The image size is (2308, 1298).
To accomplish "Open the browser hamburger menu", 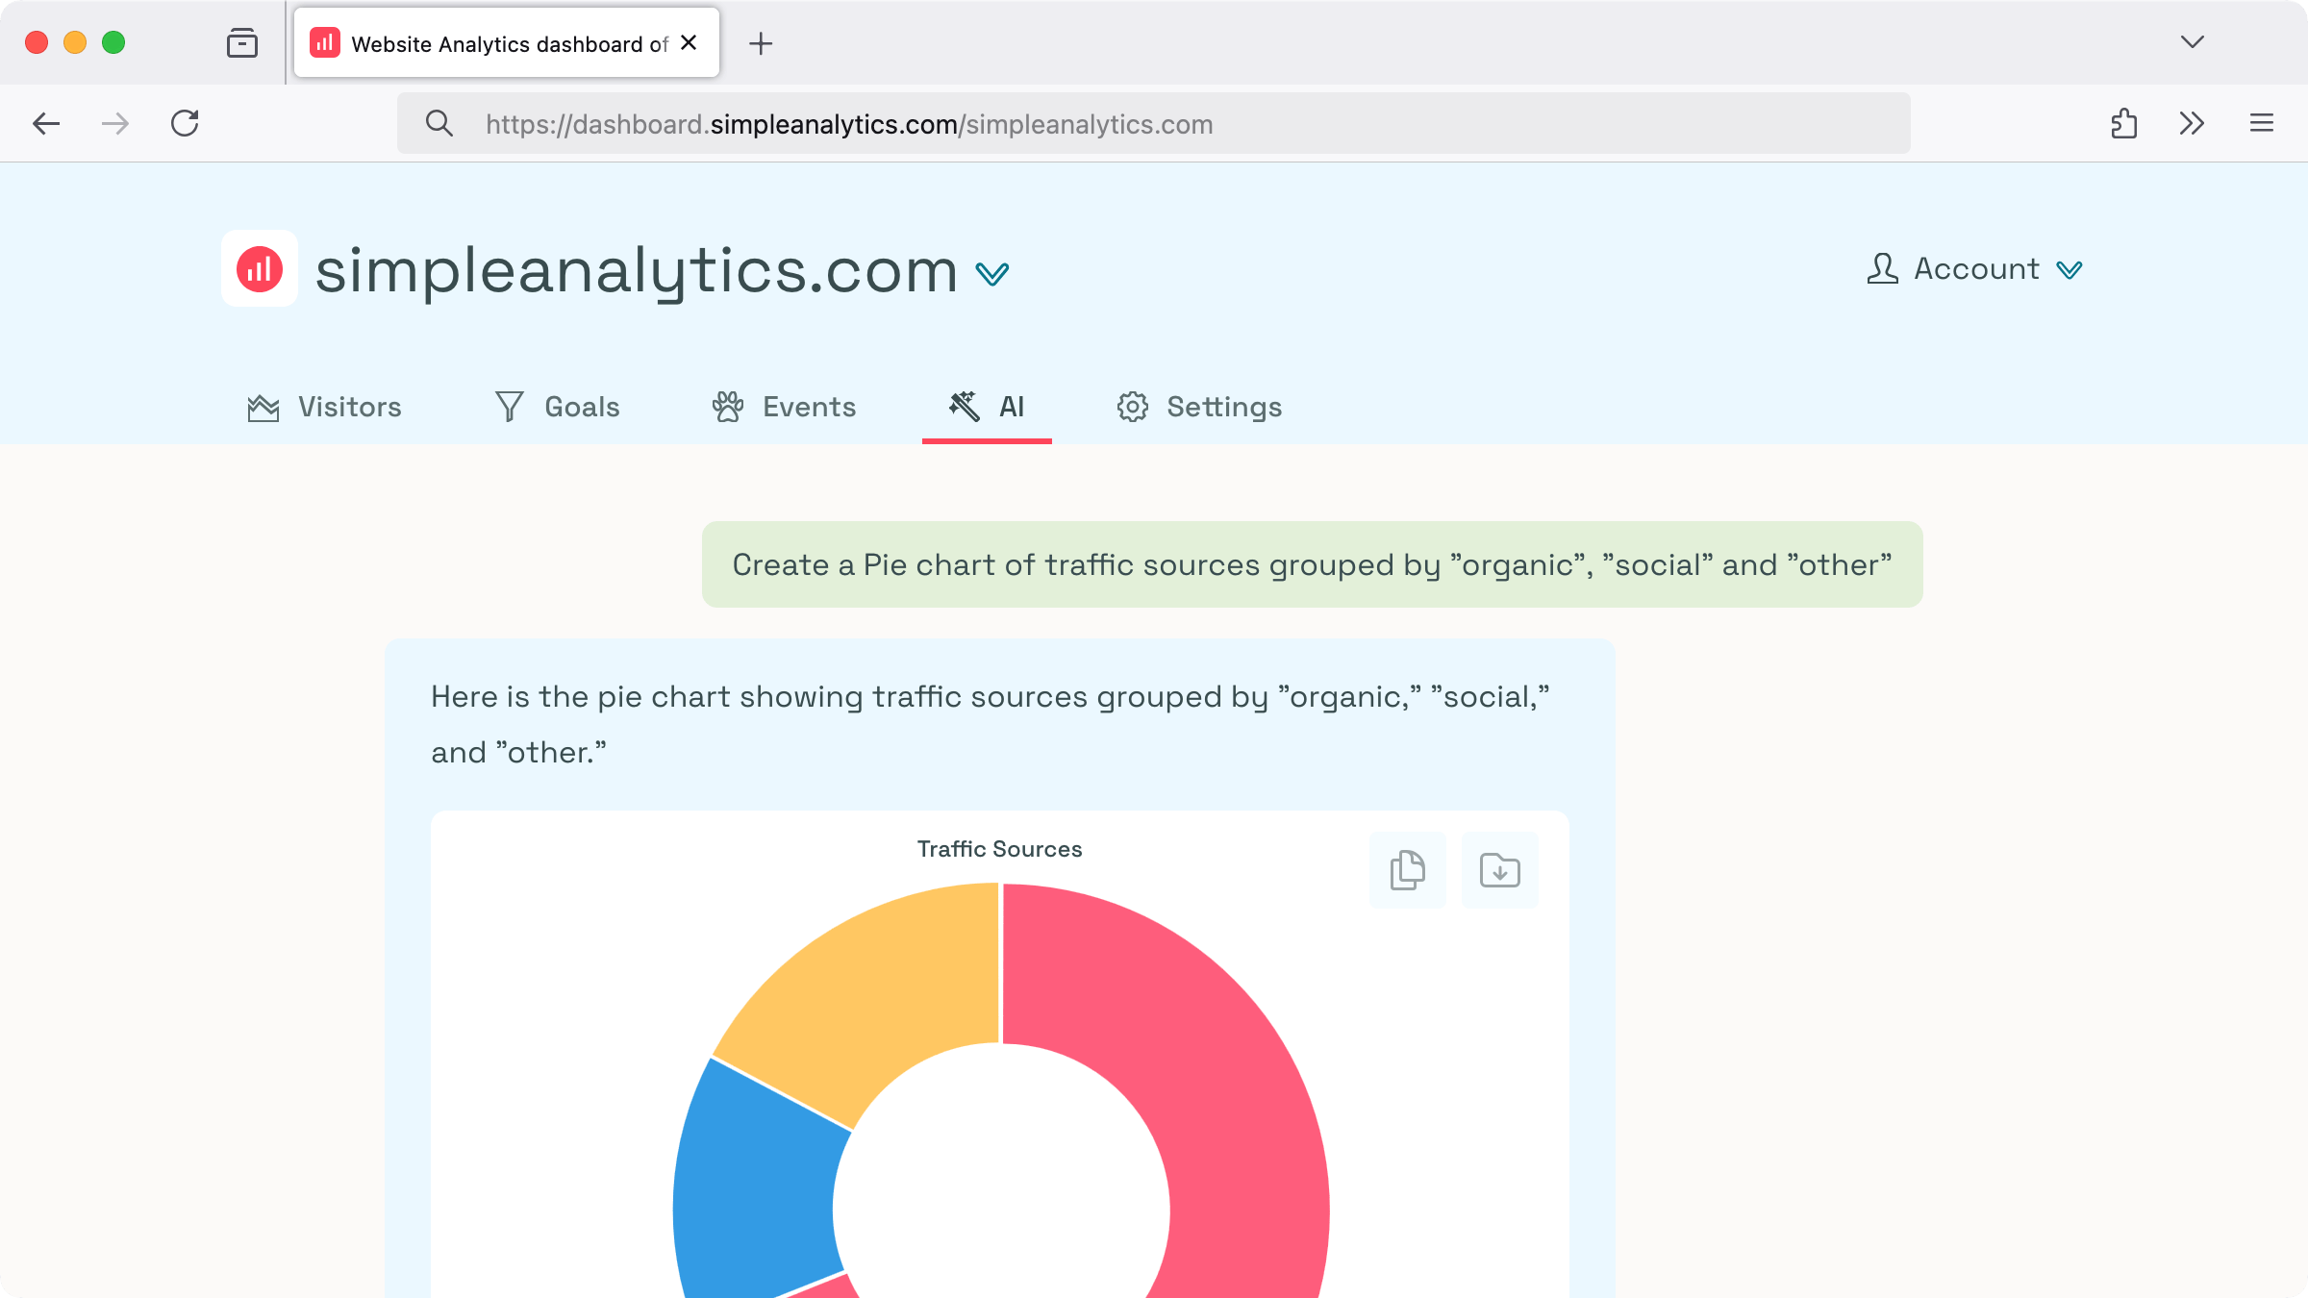I will pyautogui.click(x=2262, y=123).
